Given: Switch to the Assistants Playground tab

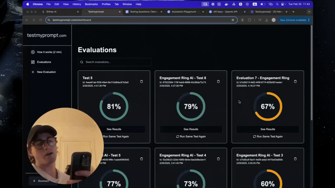Looking at the screenshot, I should pos(185,12).
